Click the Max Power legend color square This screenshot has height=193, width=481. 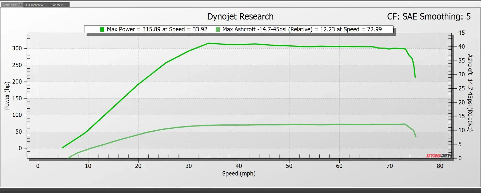(102, 29)
